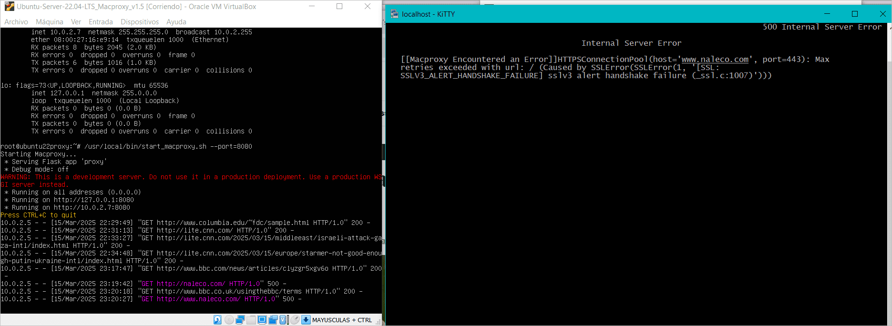The height and width of the screenshot is (326, 892).
Task: Minimize the VirtualBox VM window
Action: pyautogui.click(x=312, y=6)
